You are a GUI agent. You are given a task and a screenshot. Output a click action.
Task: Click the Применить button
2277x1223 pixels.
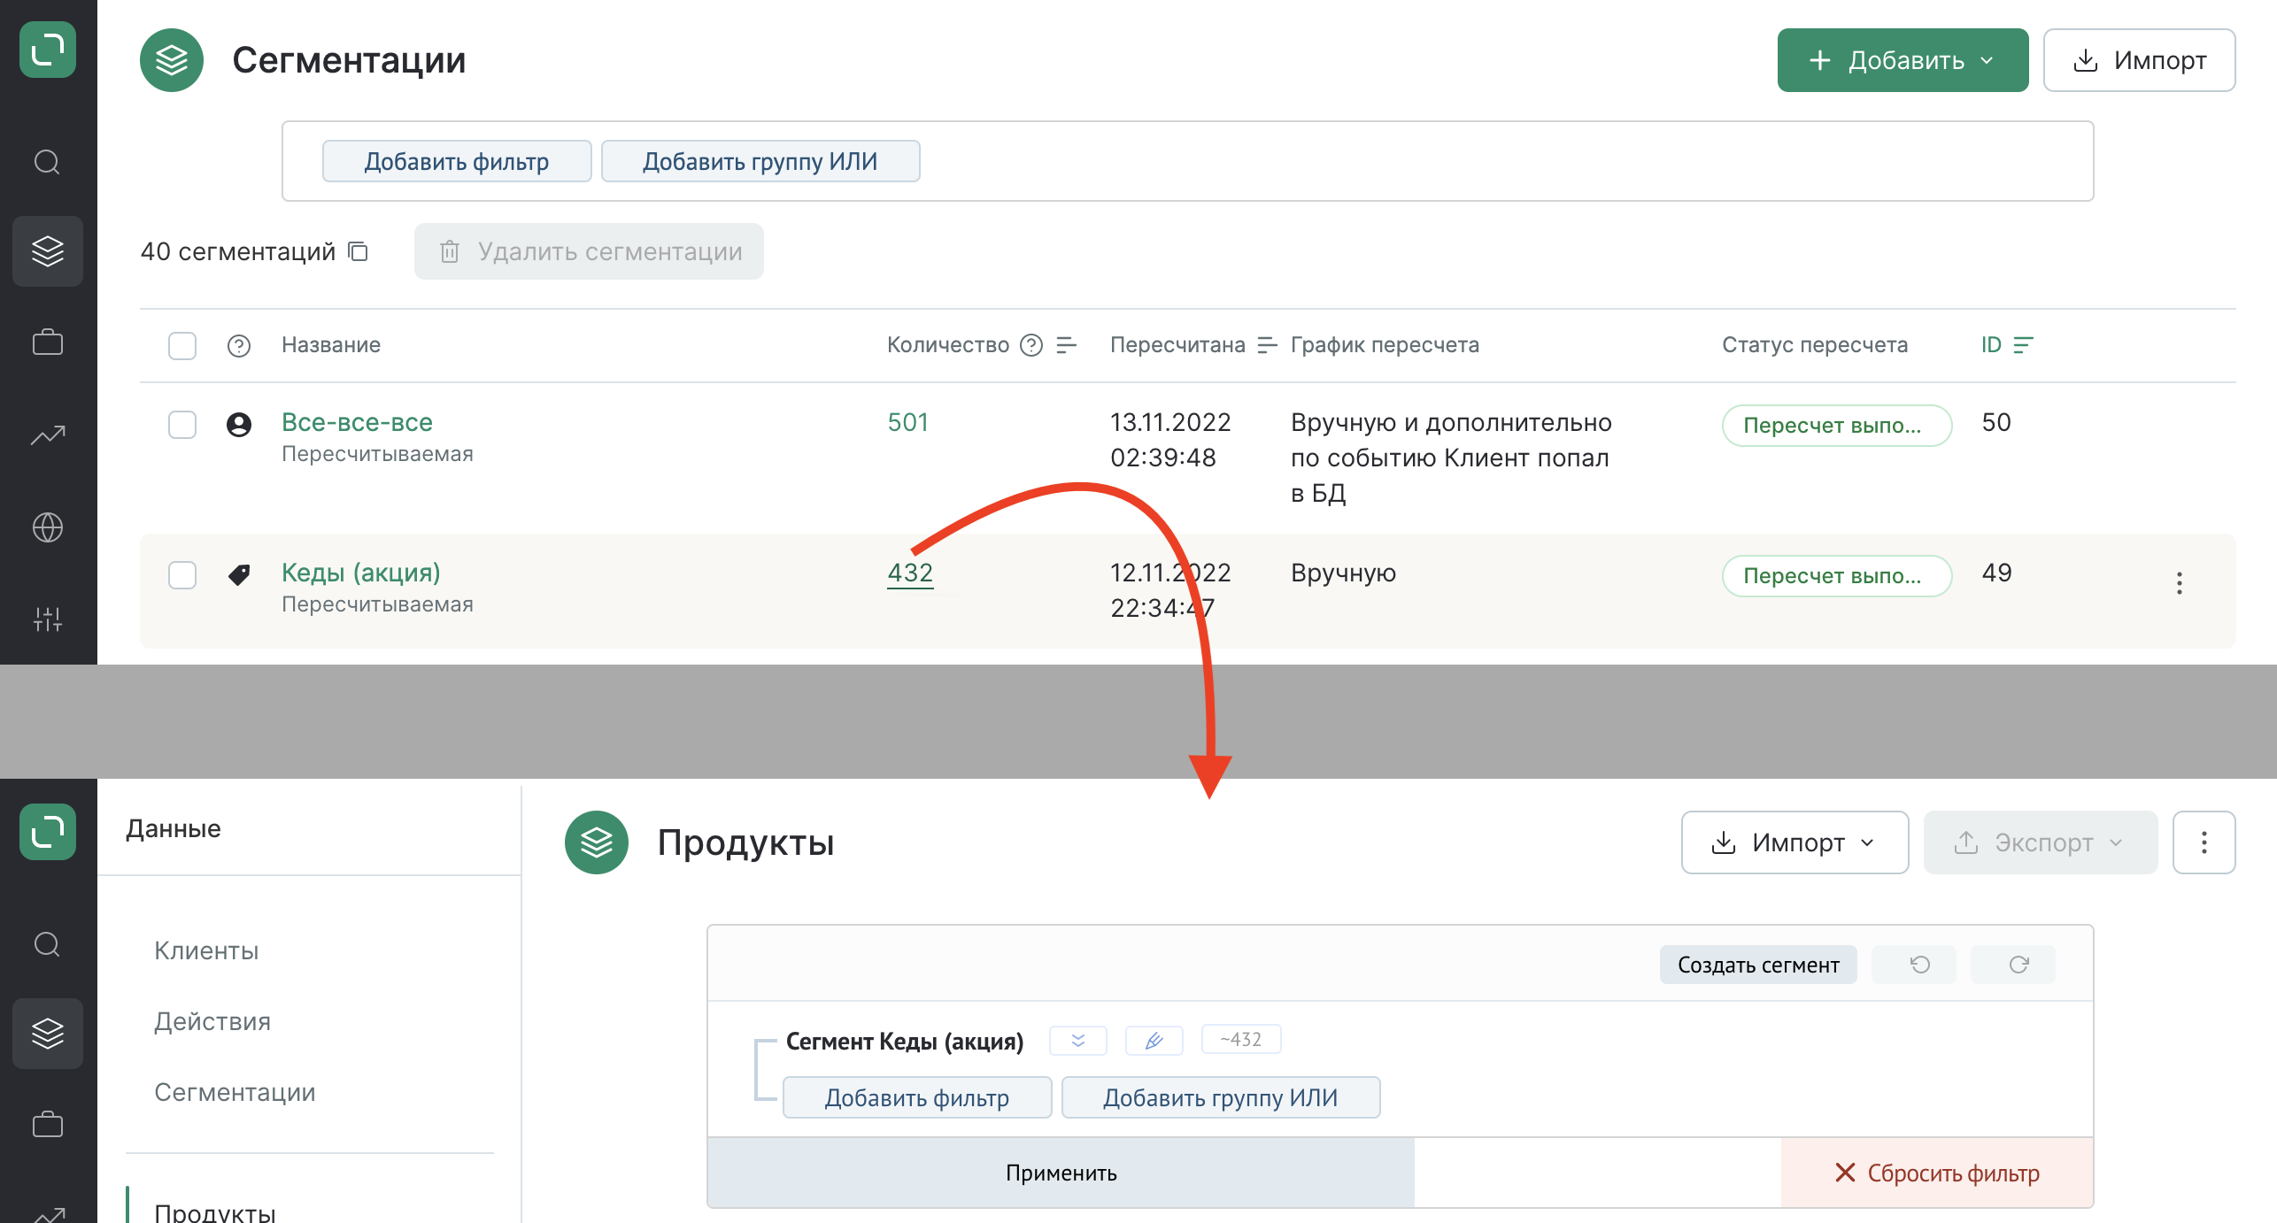(x=1061, y=1173)
